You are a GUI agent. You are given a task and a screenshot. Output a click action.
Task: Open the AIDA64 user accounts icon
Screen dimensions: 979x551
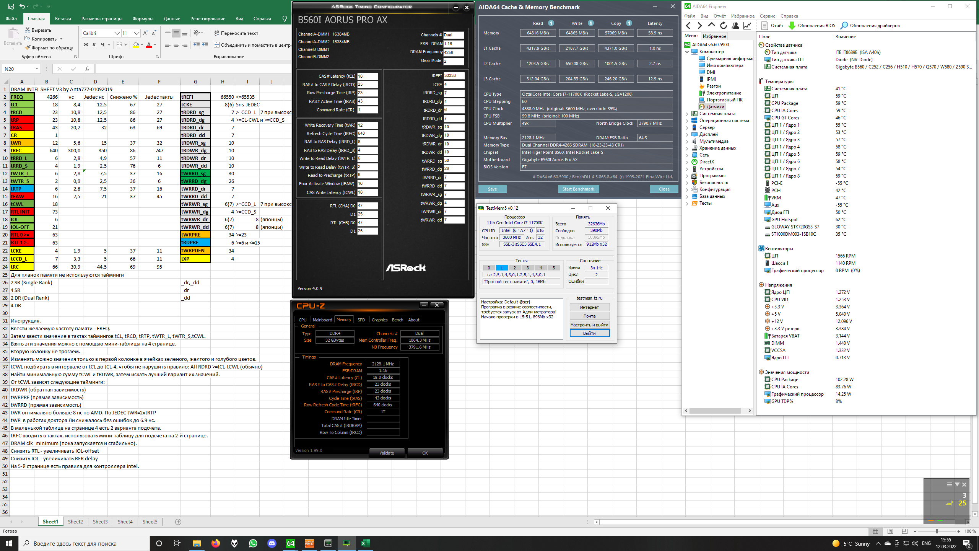(735, 26)
